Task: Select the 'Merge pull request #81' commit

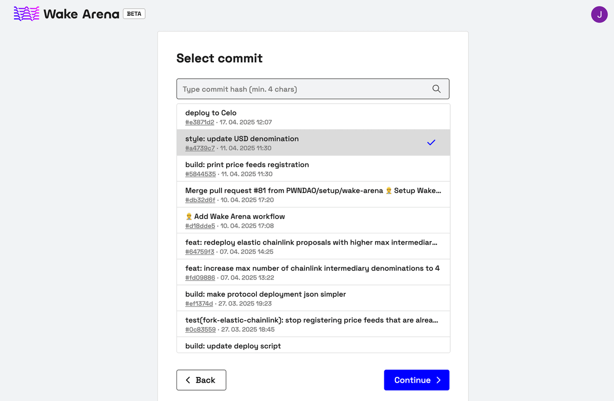Action: coord(313,195)
